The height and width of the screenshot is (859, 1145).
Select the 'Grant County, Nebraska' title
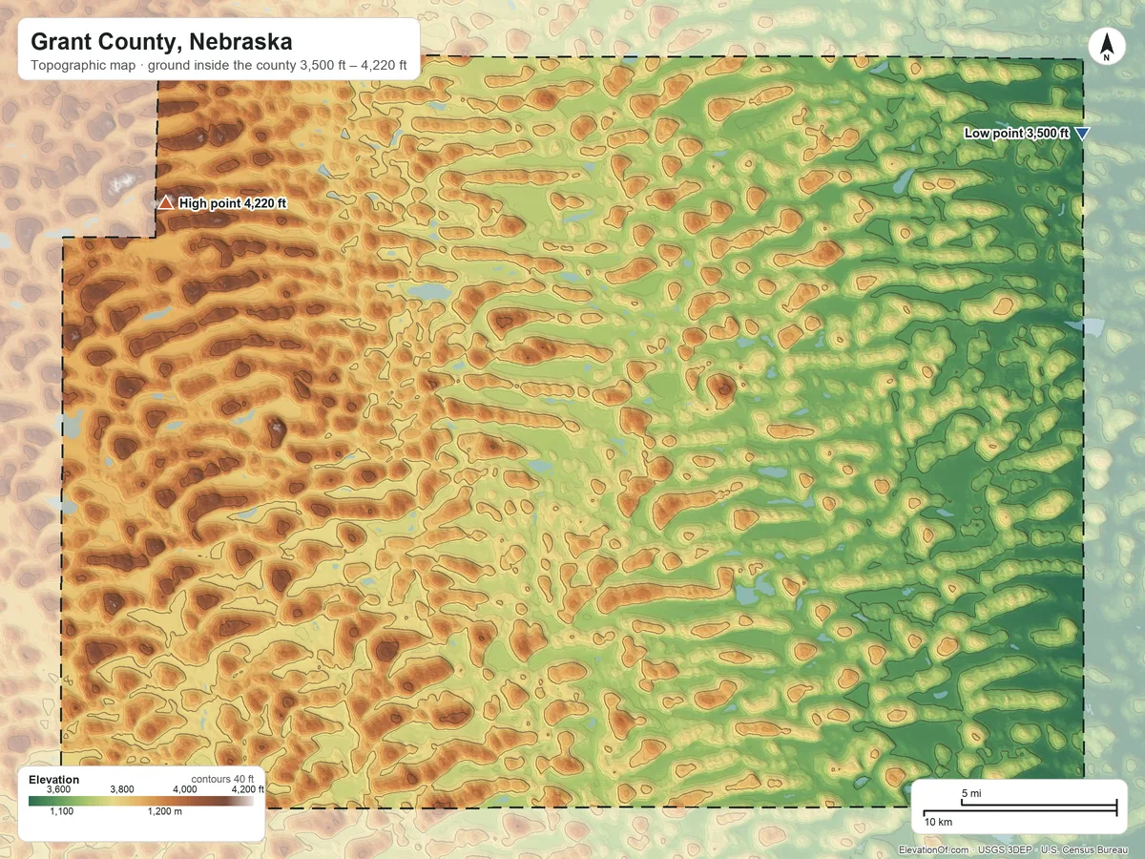coord(161,42)
